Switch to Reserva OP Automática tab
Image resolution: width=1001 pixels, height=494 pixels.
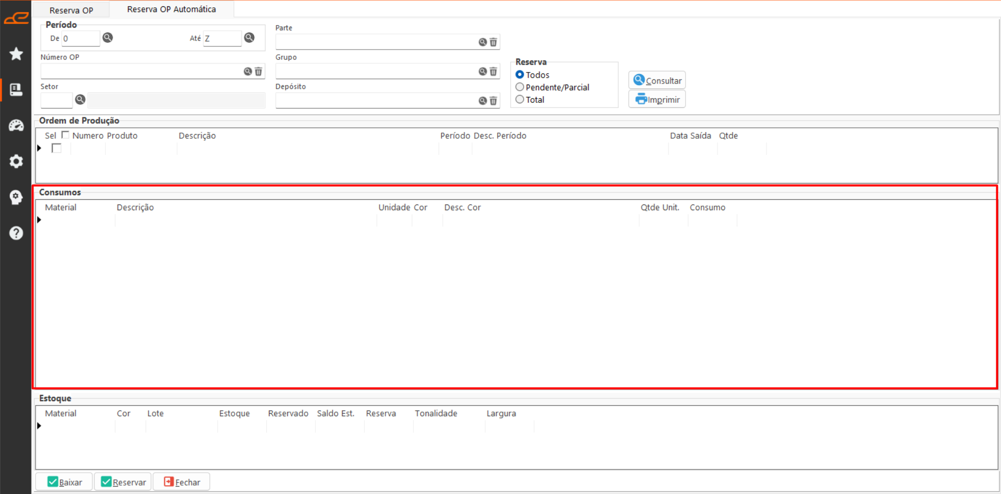[171, 9]
